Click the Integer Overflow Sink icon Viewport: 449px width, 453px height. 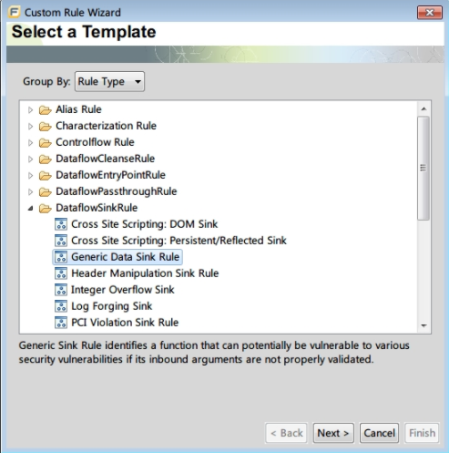point(61,290)
